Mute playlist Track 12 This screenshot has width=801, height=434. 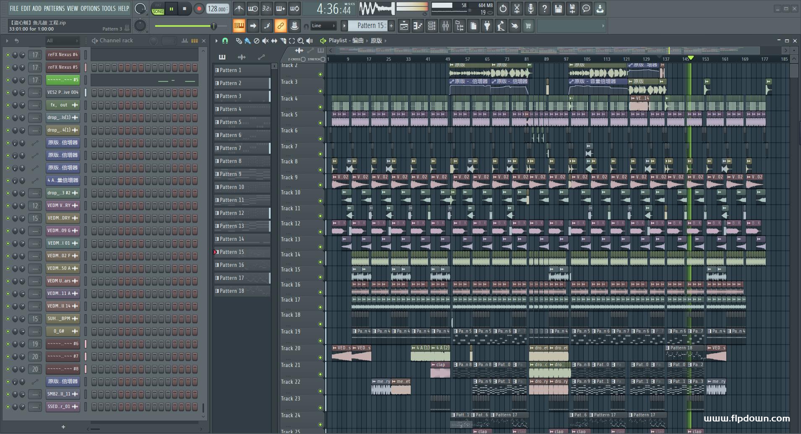click(x=321, y=232)
